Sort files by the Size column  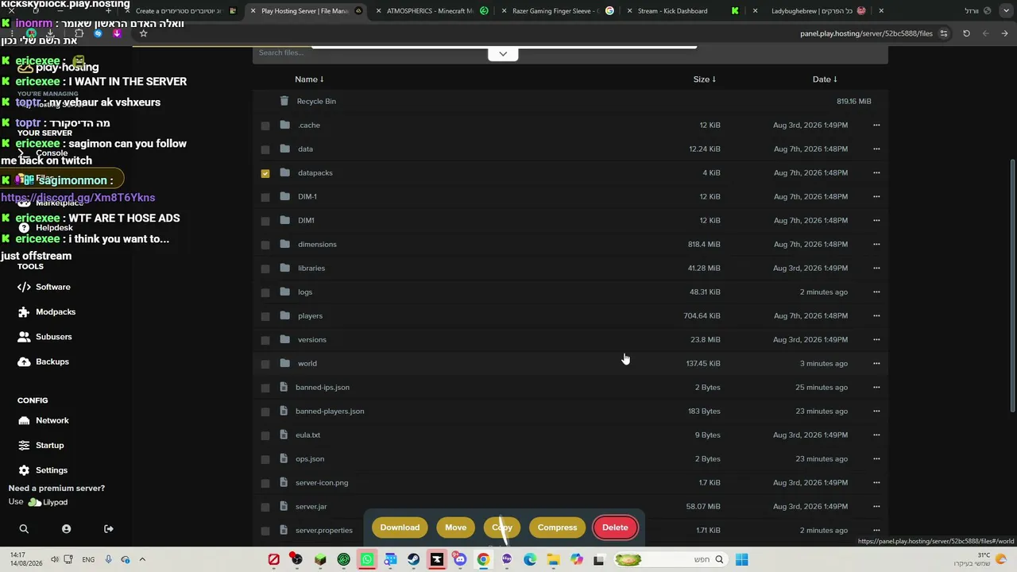click(x=705, y=79)
